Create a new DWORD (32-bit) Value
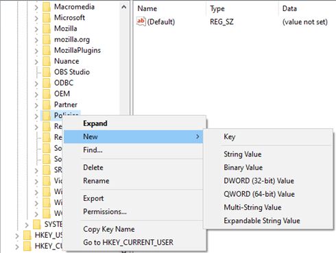The image size is (336, 253). pos(268,181)
